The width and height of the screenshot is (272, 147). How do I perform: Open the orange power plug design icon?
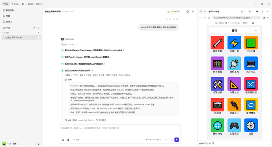[x=234, y=104]
